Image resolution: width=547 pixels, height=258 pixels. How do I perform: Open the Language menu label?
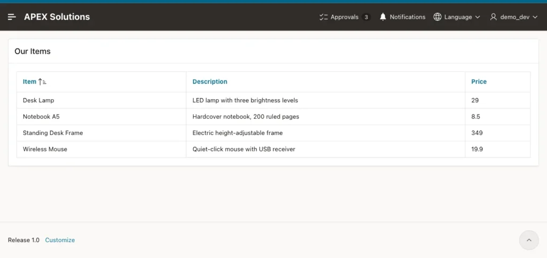click(458, 17)
